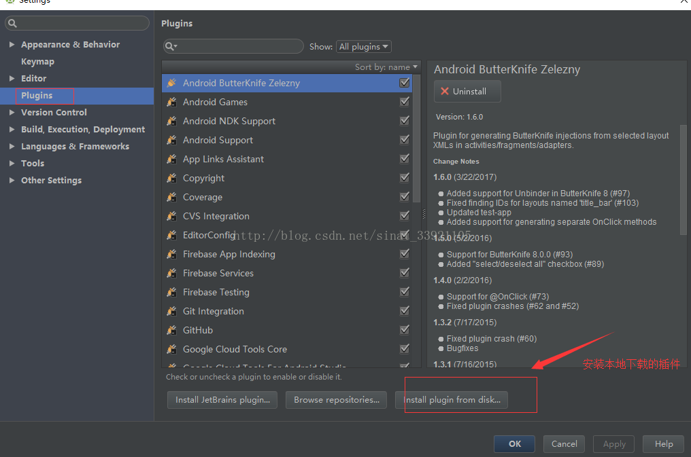The image size is (691, 457).
Task: Open the Other Settings category
Action: pyautogui.click(x=51, y=181)
